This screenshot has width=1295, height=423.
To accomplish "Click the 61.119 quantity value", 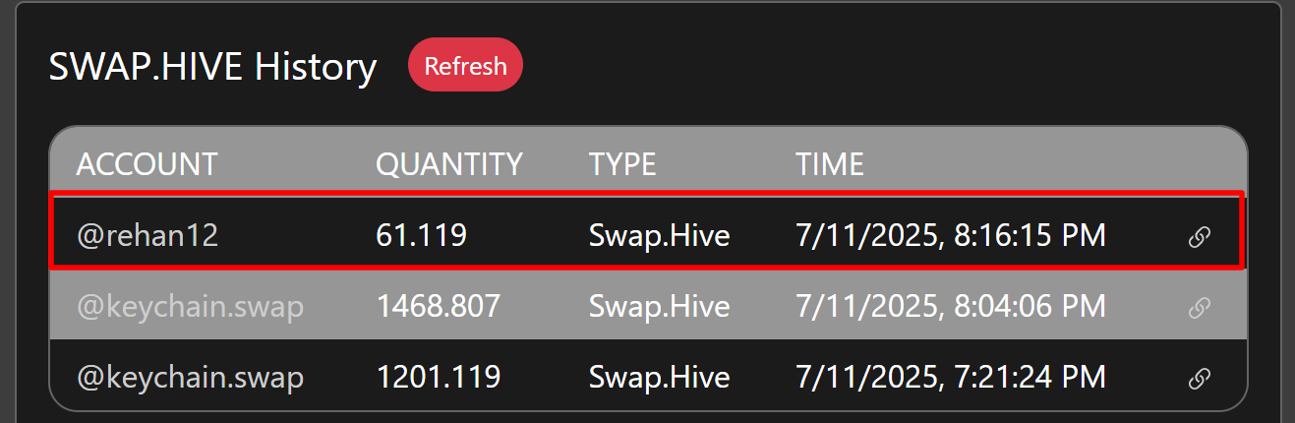I will coord(421,236).
